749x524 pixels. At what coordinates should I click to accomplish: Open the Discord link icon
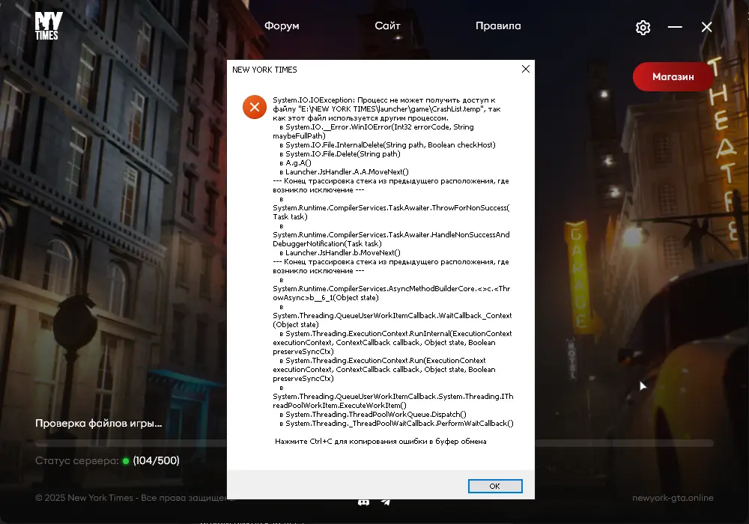(364, 501)
